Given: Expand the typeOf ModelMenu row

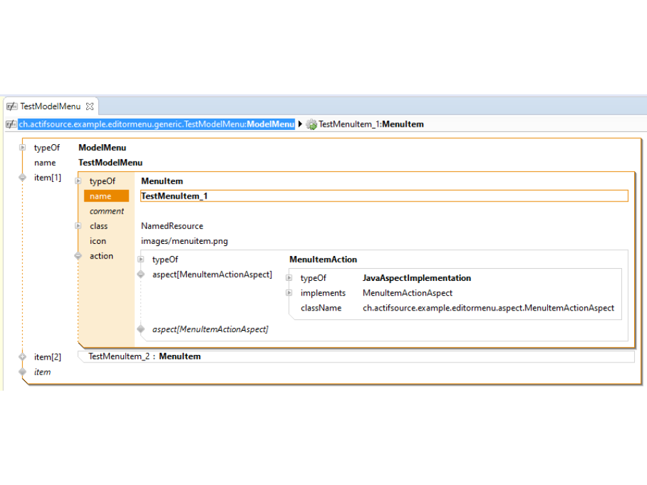Looking at the screenshot, I should 22,148.
